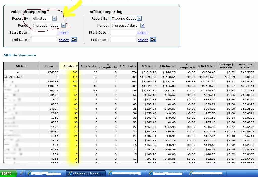Click the Windows Start button
This screenshot has width=258, height=177.
coord(8,173)
